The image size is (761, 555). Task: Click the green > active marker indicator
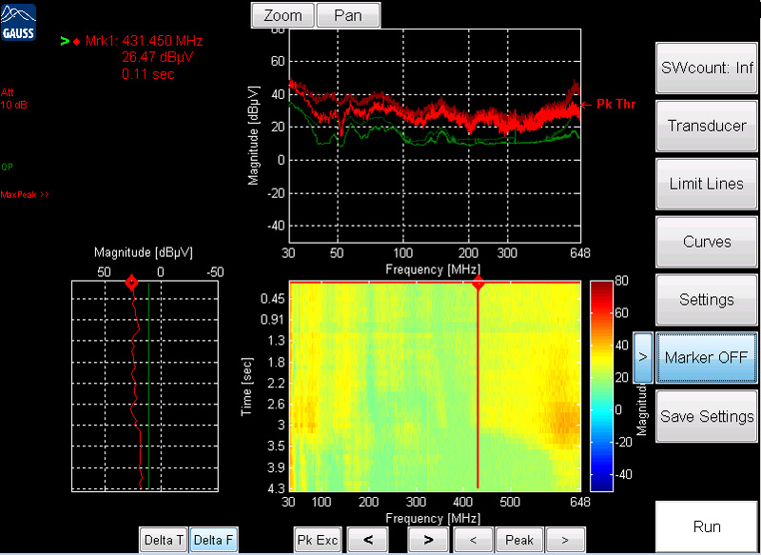point(65,41)
